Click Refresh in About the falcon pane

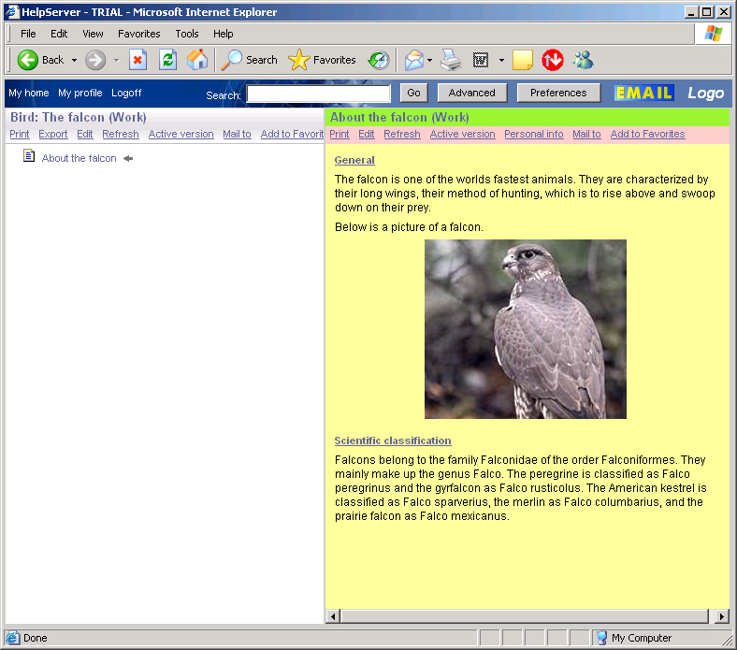point(402,134)
